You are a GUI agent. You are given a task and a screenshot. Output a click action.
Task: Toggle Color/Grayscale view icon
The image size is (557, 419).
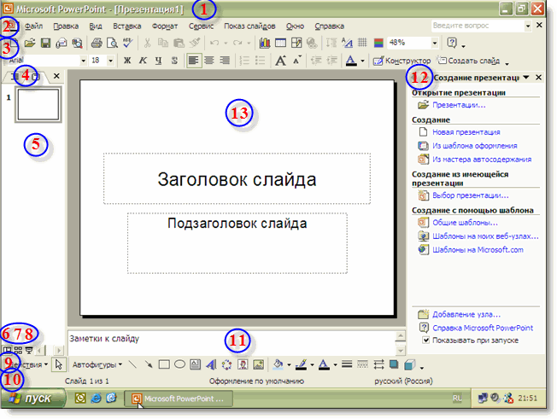click(378, 44)
